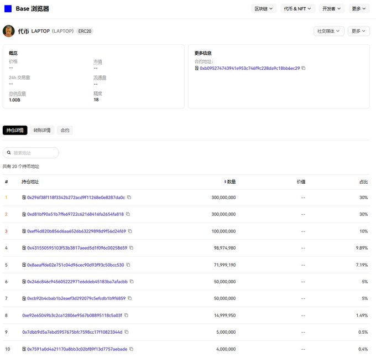Open holder address 0x7dbb9d5a...344d
The image size is (376, 357).
[72, 332]
